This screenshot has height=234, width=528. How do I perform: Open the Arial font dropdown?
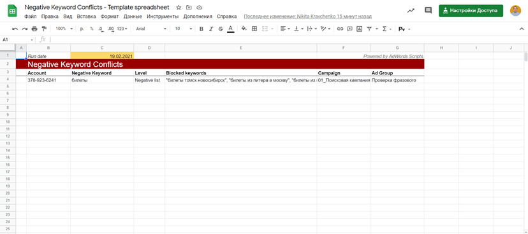(x=151, y=29)
